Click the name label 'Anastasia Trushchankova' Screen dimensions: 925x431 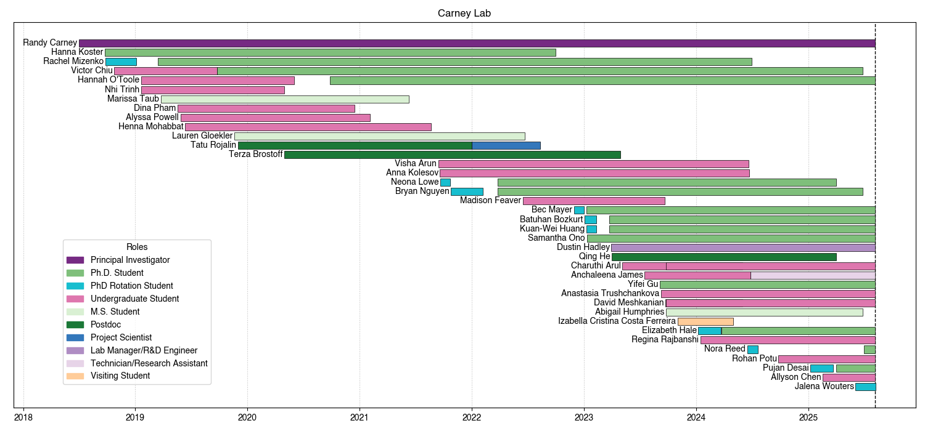click(x=610, y=294)
